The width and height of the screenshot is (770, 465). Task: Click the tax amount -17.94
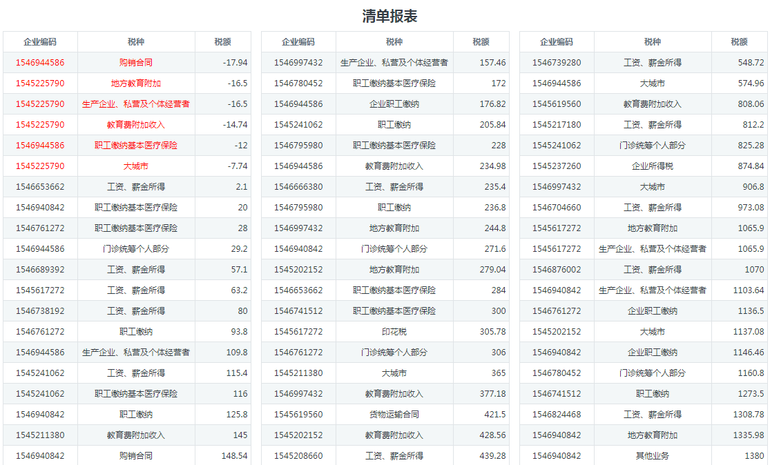tap(235, 63)
